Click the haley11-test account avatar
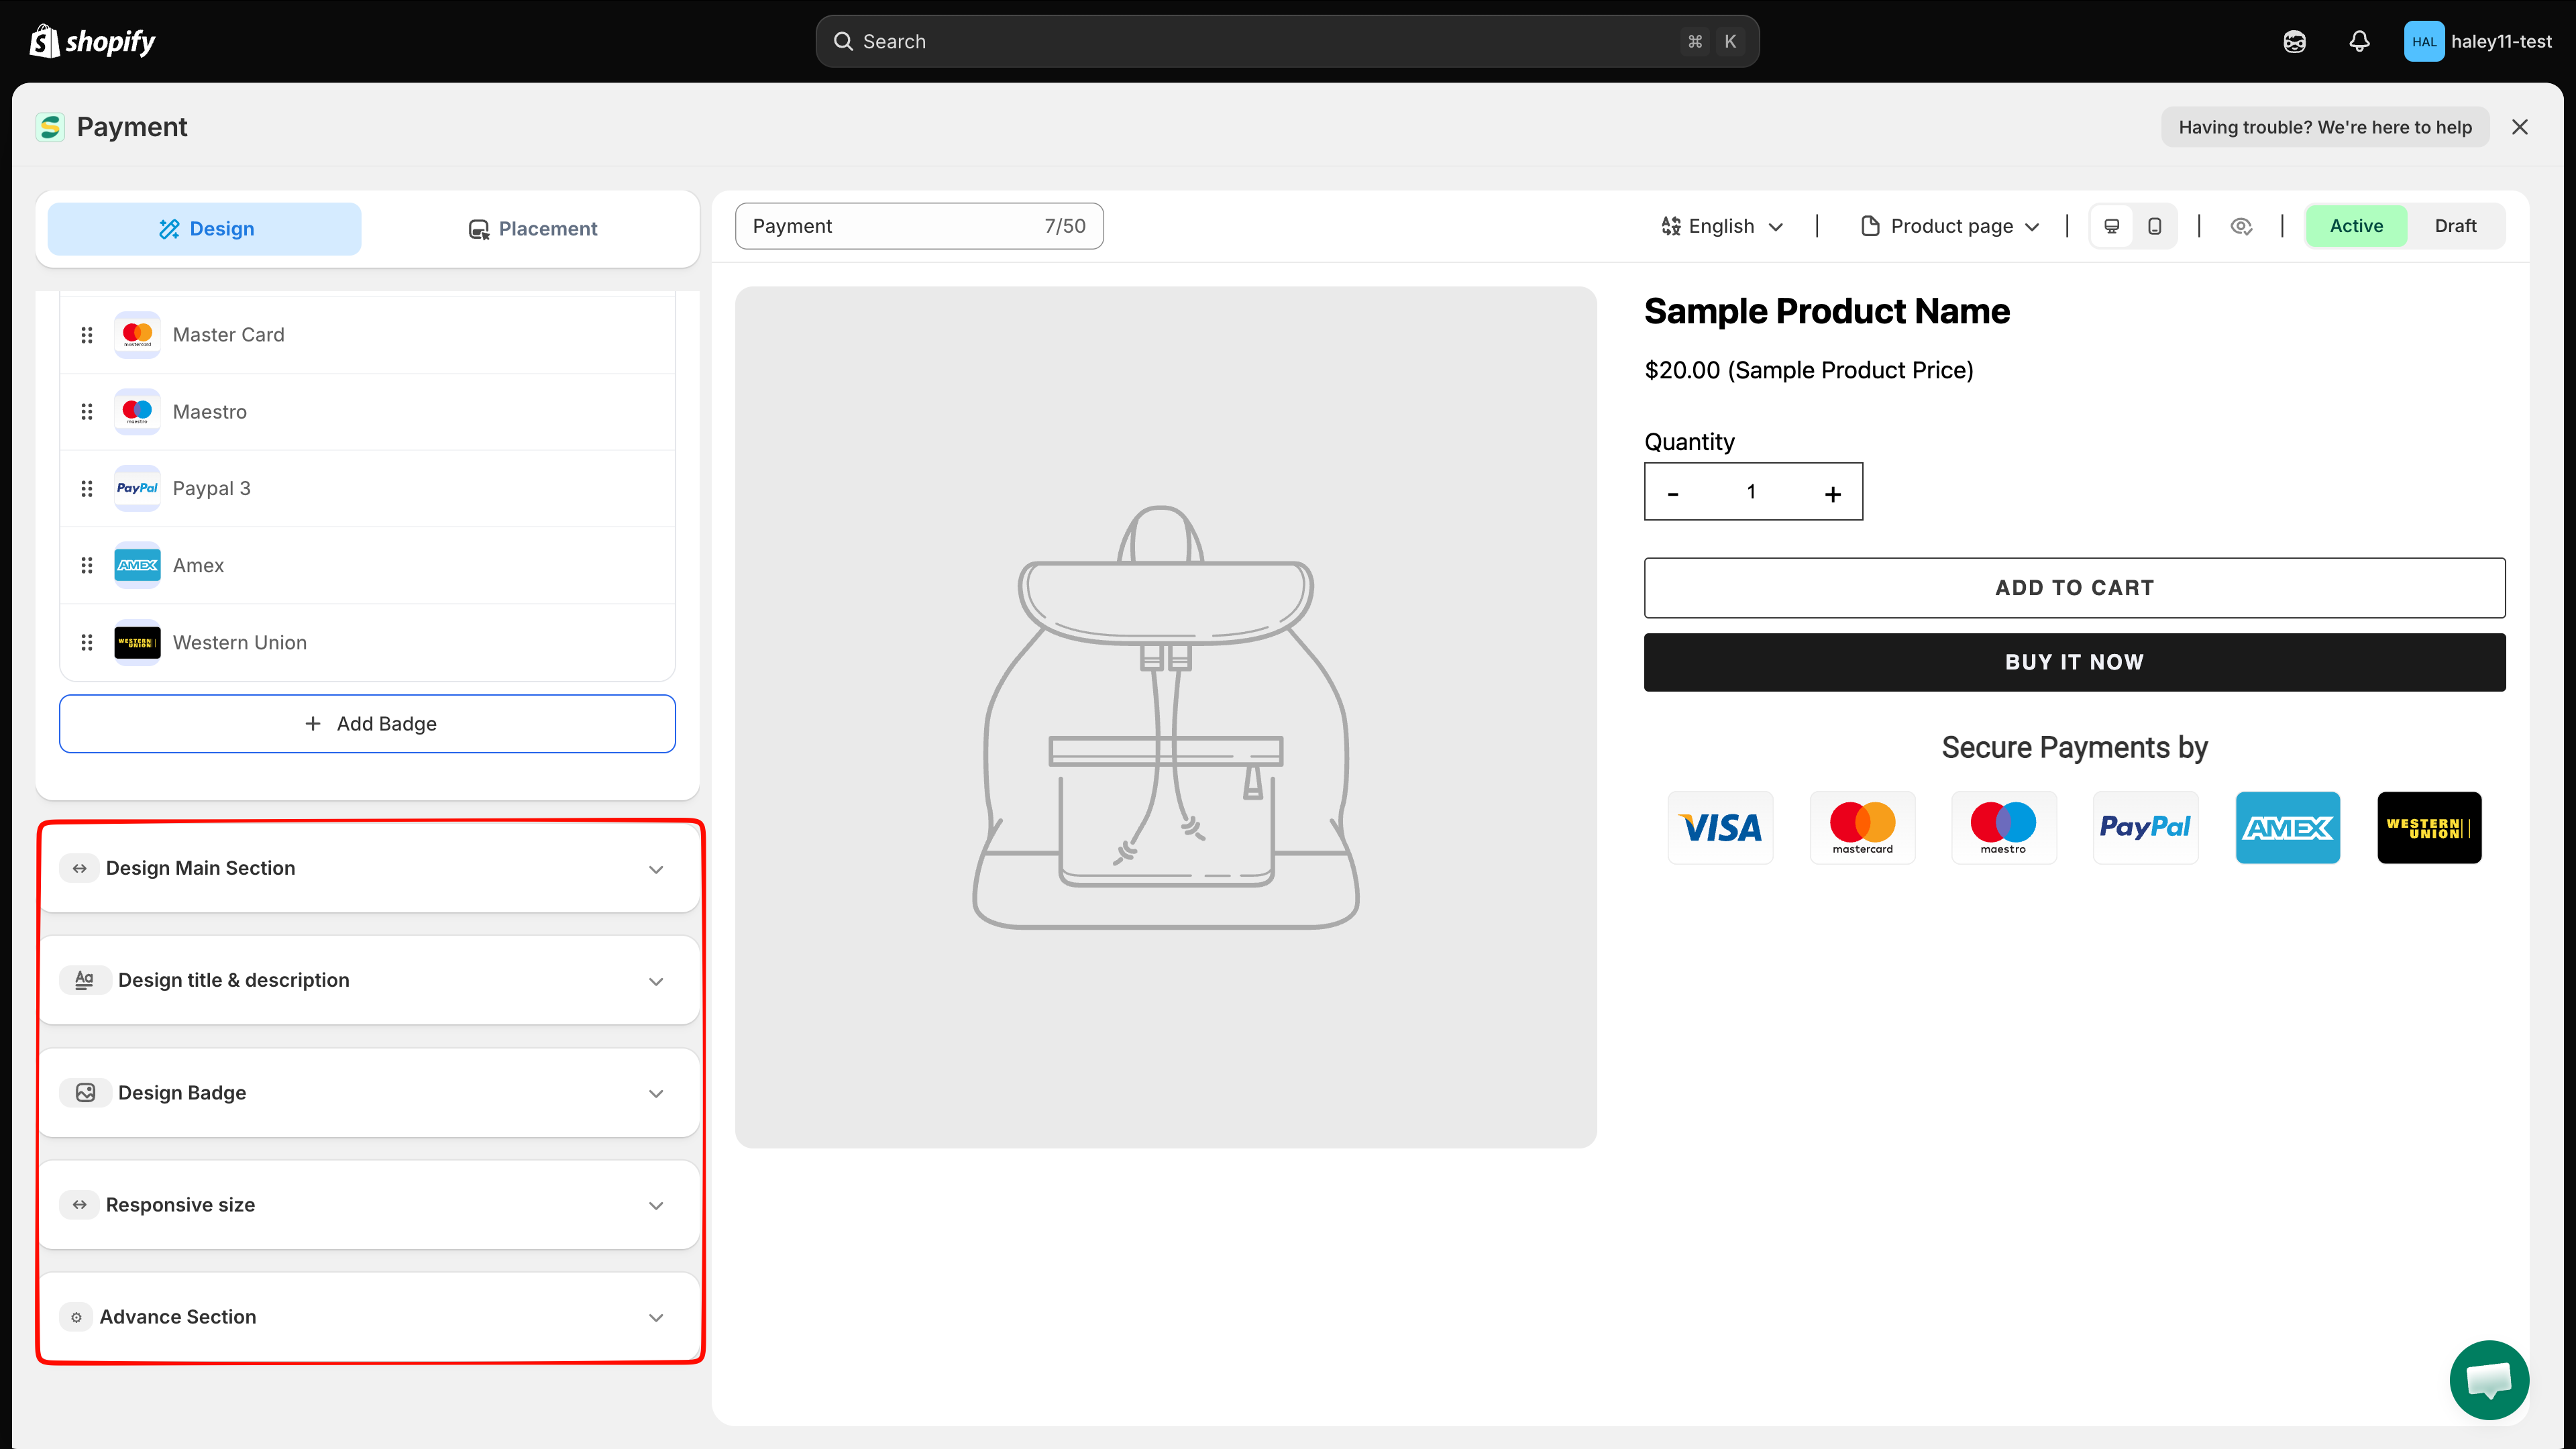Viewport: 2576px width, 1449px height. click(x=2423, y=41)
